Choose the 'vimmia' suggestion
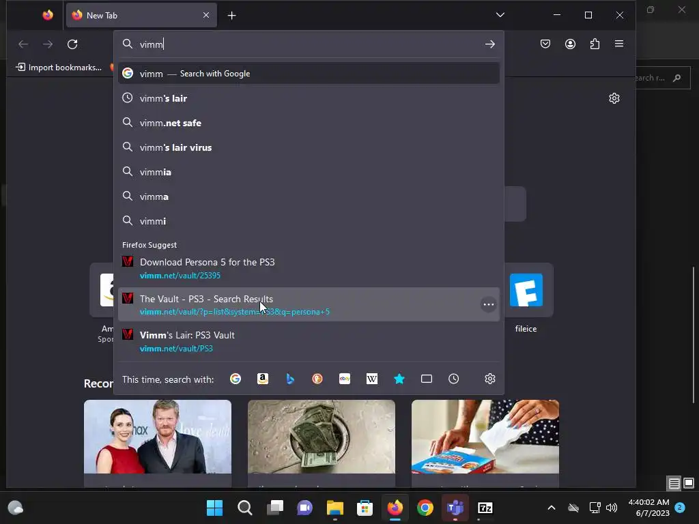699x524 pixels. click(x=309, y=171)
